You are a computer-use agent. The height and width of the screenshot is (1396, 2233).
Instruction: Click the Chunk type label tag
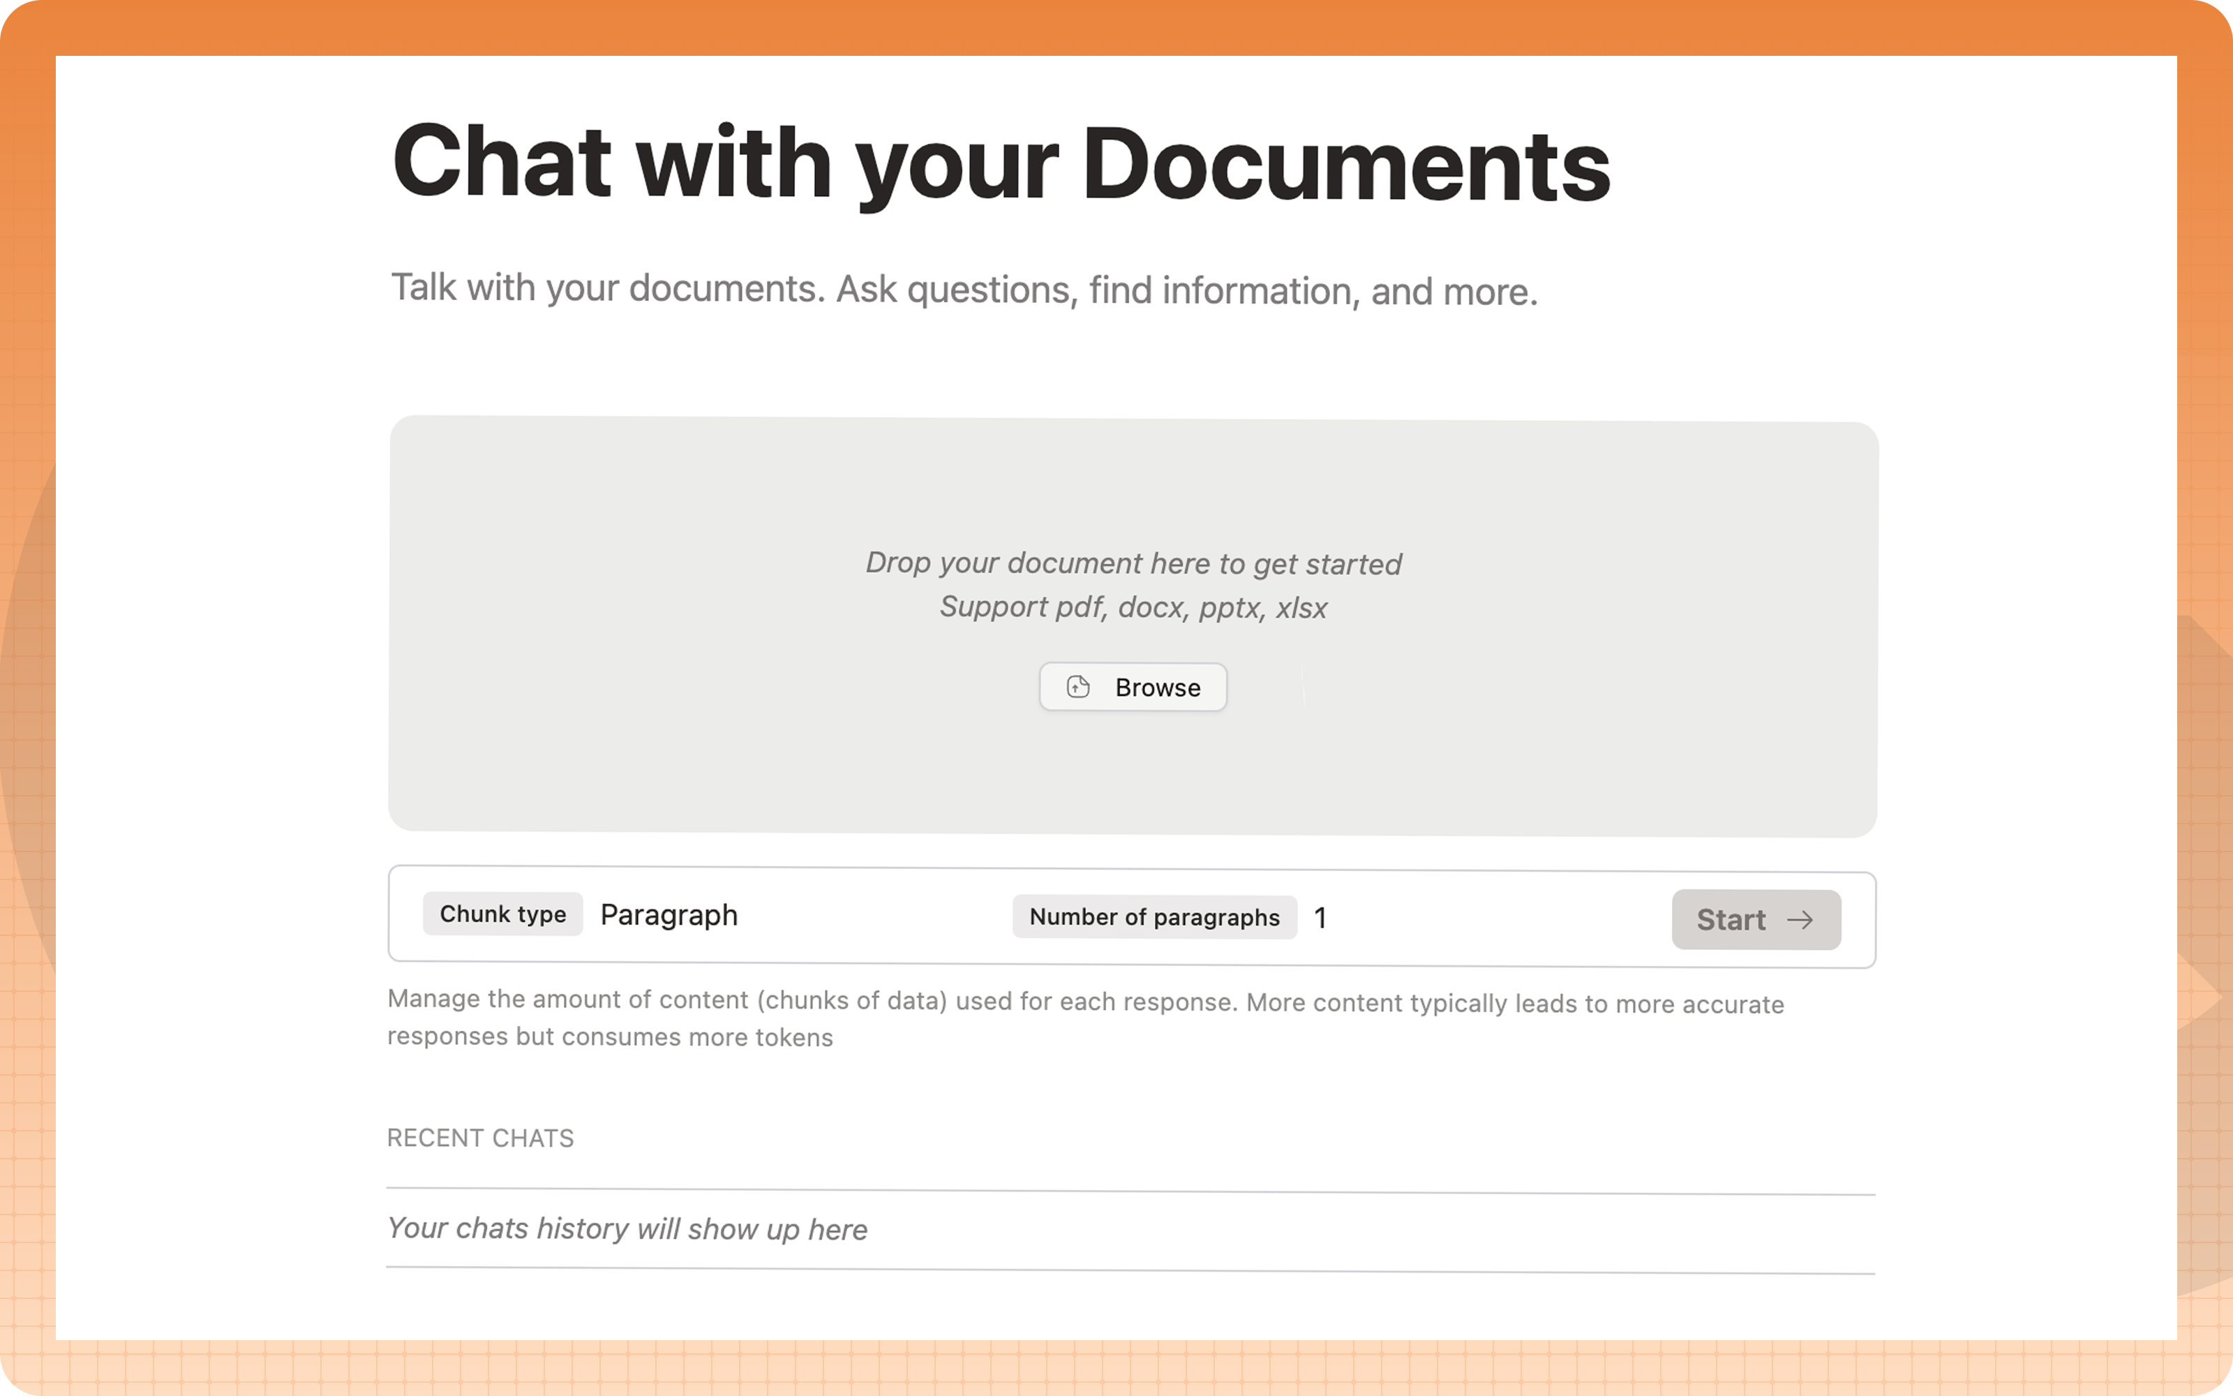click(503, 914)
